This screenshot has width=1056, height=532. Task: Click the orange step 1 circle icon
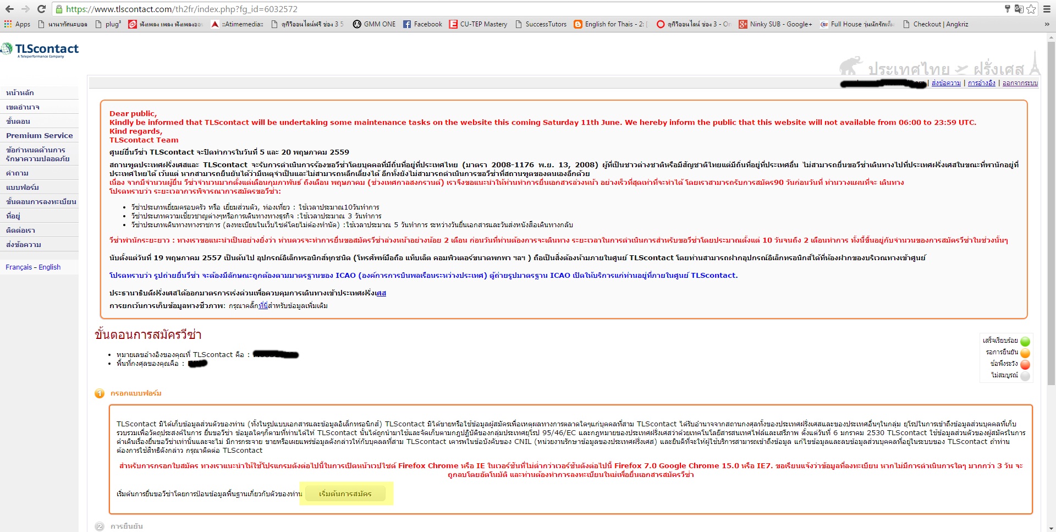(x=99, y=393)
